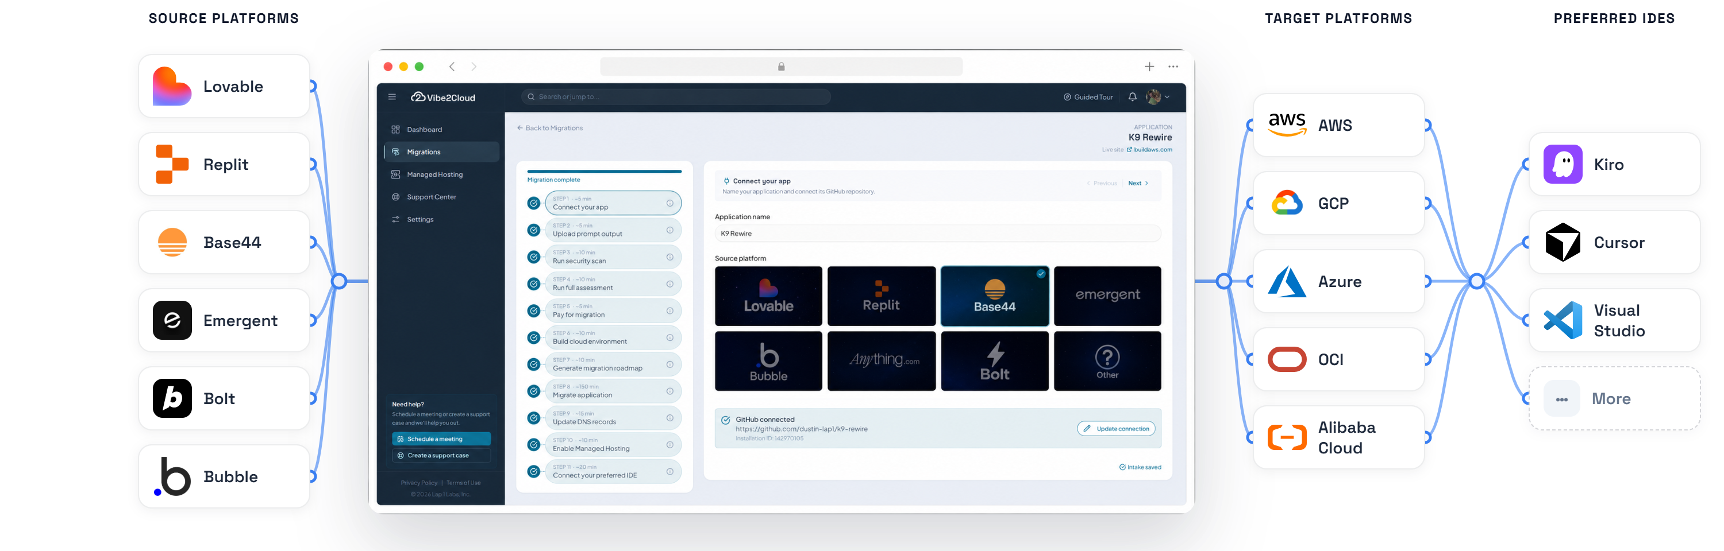Click info icon on Pay for migration step
The image size is (1724, 551).
[670, 311]
